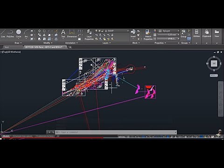The height and width of the screenshot is (168, 224).
Task: Click the Erase tool icon
Action: click(56, 31)
